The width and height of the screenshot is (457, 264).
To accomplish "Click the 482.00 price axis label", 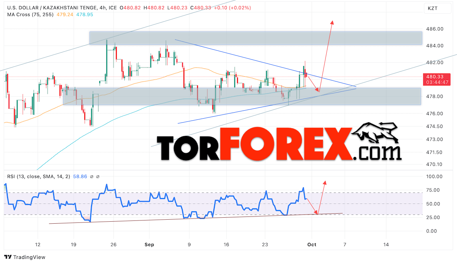I will click(x=435, y=63).
